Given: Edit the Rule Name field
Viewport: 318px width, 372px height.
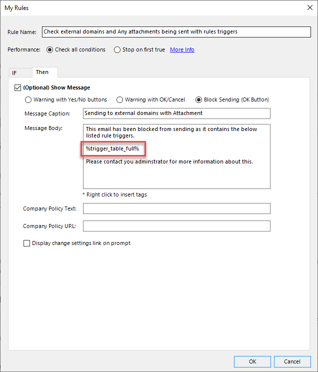Looking at the screenshot, I should point(176,32).
